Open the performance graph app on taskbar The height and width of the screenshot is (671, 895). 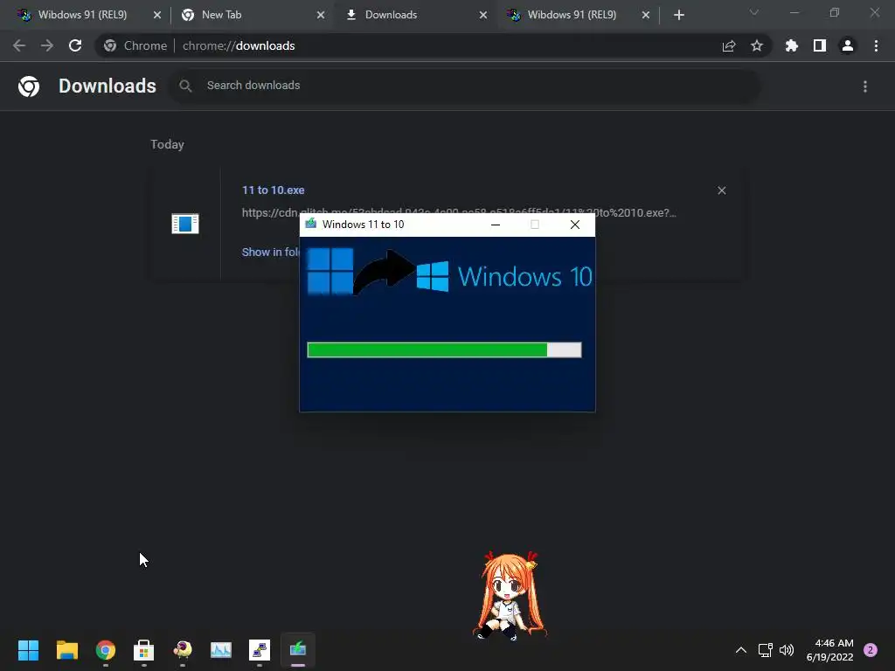click(x=221, y=650)
